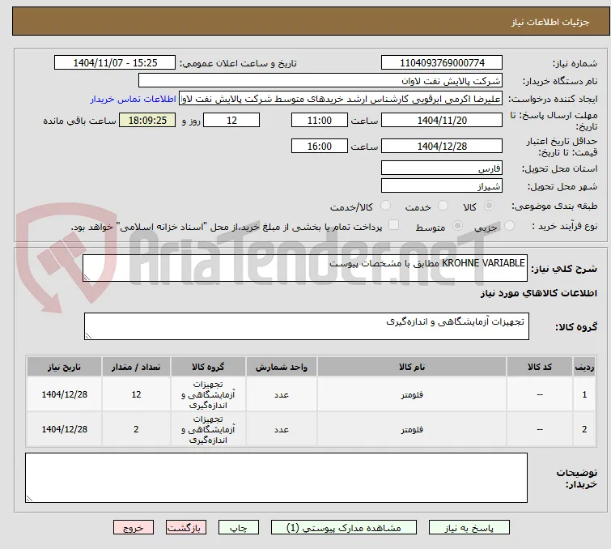The image size is (611, 549).
Task: Click the request creator name field
Action: click(341, 99)
